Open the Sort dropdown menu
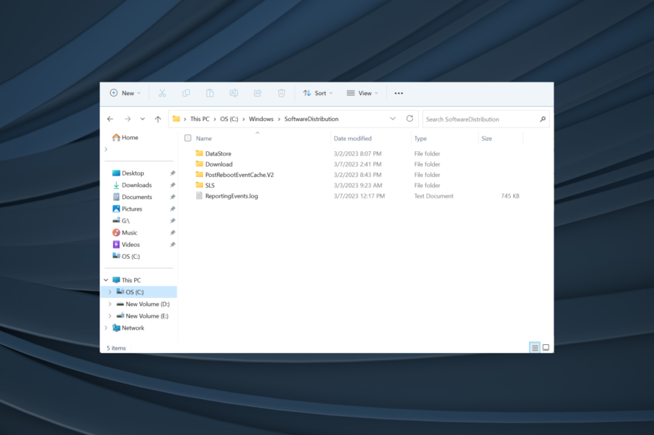 [318, 94]
